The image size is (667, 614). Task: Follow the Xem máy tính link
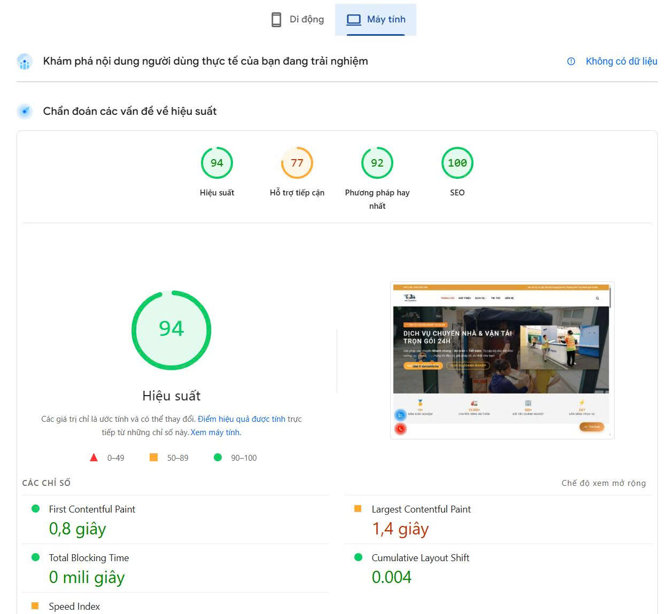pos(214,432)
